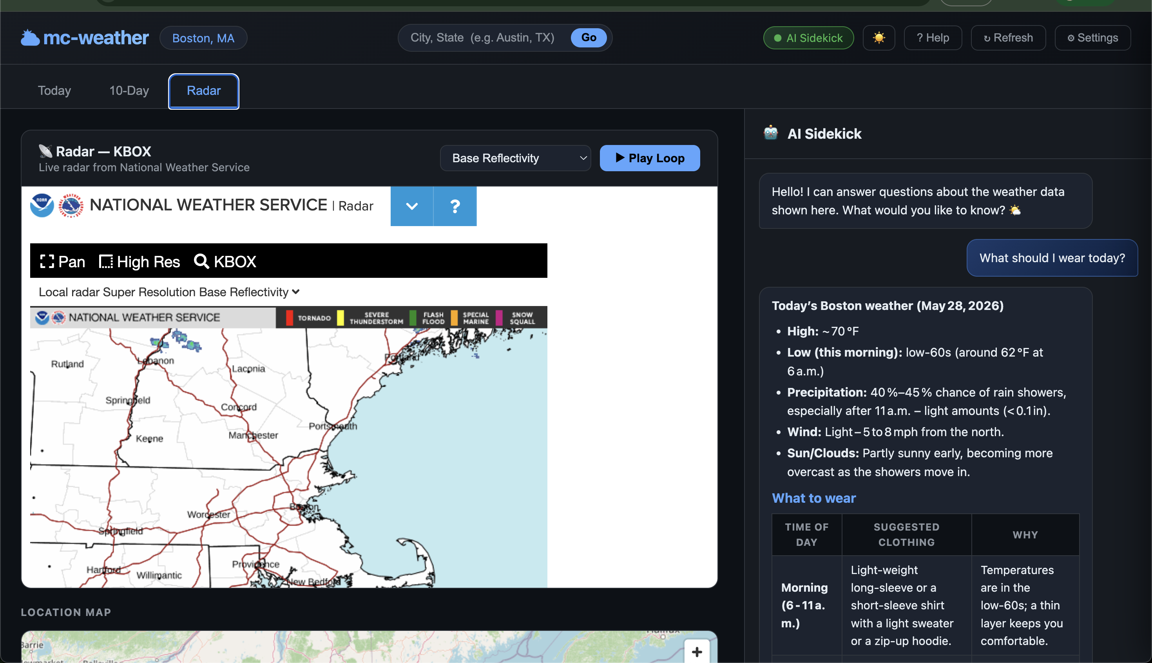This screenshot has width=1152, height=663.
Task: Click the red Tornado legend swatch
Action: coord(289,318)
